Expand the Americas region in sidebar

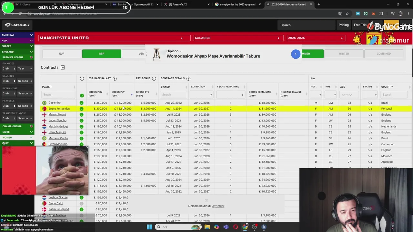pos(17,35)
